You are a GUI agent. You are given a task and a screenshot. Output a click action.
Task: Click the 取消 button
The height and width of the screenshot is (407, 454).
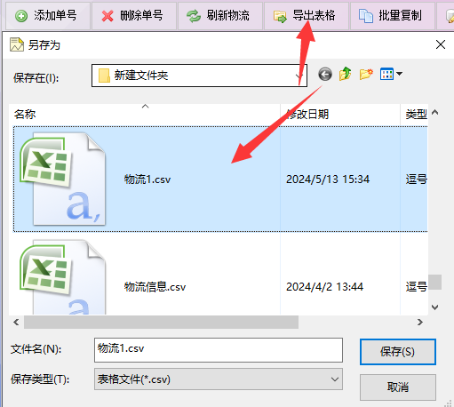[x=398, y=387]
